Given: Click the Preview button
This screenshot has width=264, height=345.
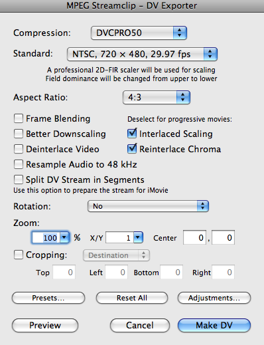Looking at the screenshot, I should (x=45, y=325).
